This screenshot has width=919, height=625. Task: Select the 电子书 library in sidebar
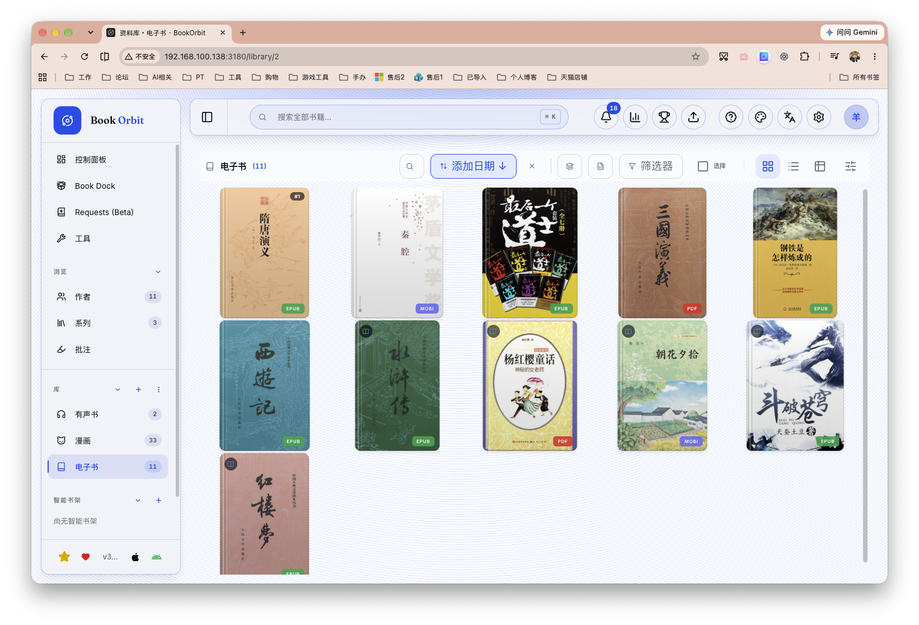point(107,467)
